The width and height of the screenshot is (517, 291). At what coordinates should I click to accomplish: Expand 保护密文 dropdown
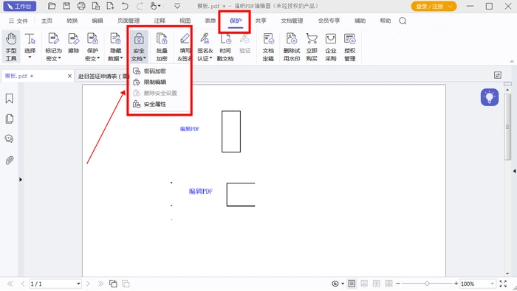98,58
